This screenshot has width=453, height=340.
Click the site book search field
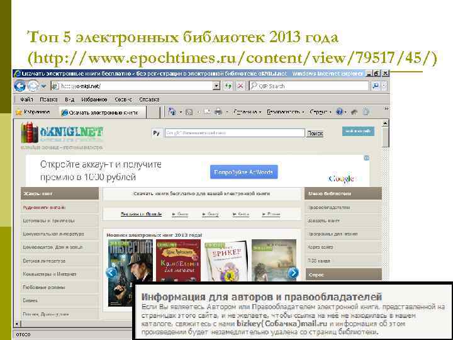[x=235, y=133]
